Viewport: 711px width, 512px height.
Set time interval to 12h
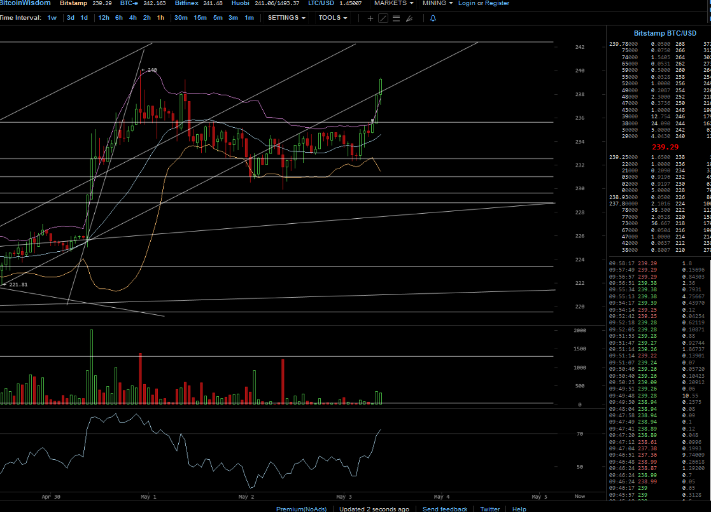pyautogui.click(x=103, y=18)
